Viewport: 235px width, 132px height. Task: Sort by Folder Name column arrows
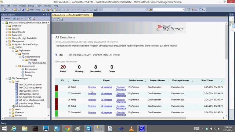point(145,81)
